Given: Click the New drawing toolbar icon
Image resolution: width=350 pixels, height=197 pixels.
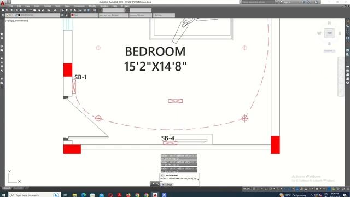Looking at the screenshot, I should [x=3, y=10].
